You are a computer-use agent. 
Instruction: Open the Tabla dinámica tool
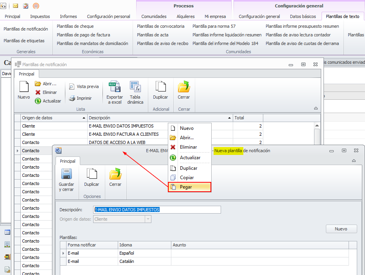pos(135,88)
